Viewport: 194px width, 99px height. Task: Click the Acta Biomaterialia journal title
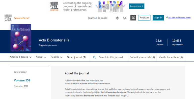[x=54, y=40]
